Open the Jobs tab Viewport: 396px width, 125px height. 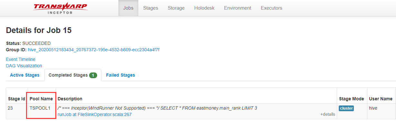(x=129, y=8)
